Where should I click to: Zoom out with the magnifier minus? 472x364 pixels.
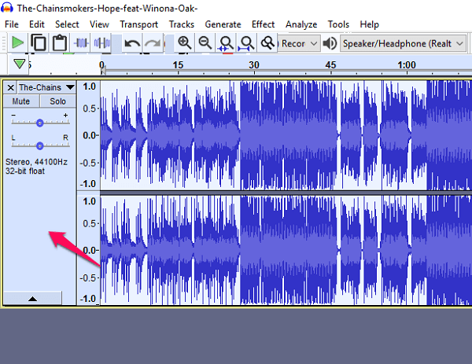pos(205,43)
